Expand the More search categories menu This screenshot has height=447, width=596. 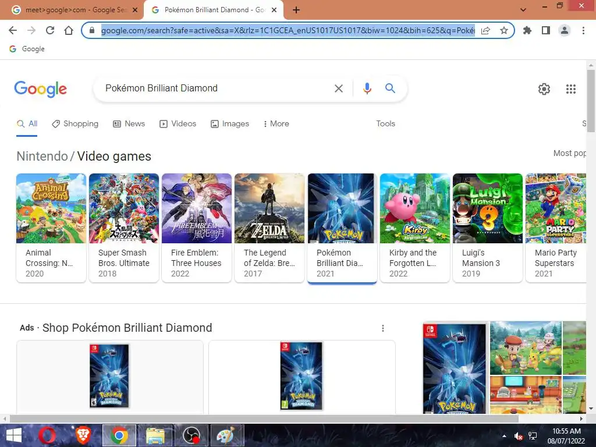click(276, 124)
